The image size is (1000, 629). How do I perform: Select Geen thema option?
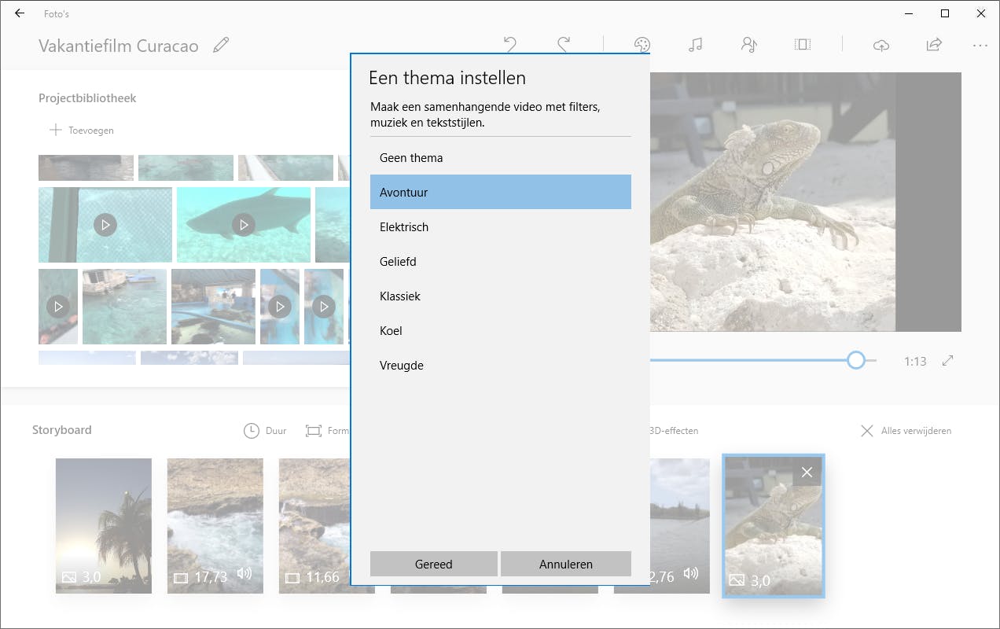501,157
